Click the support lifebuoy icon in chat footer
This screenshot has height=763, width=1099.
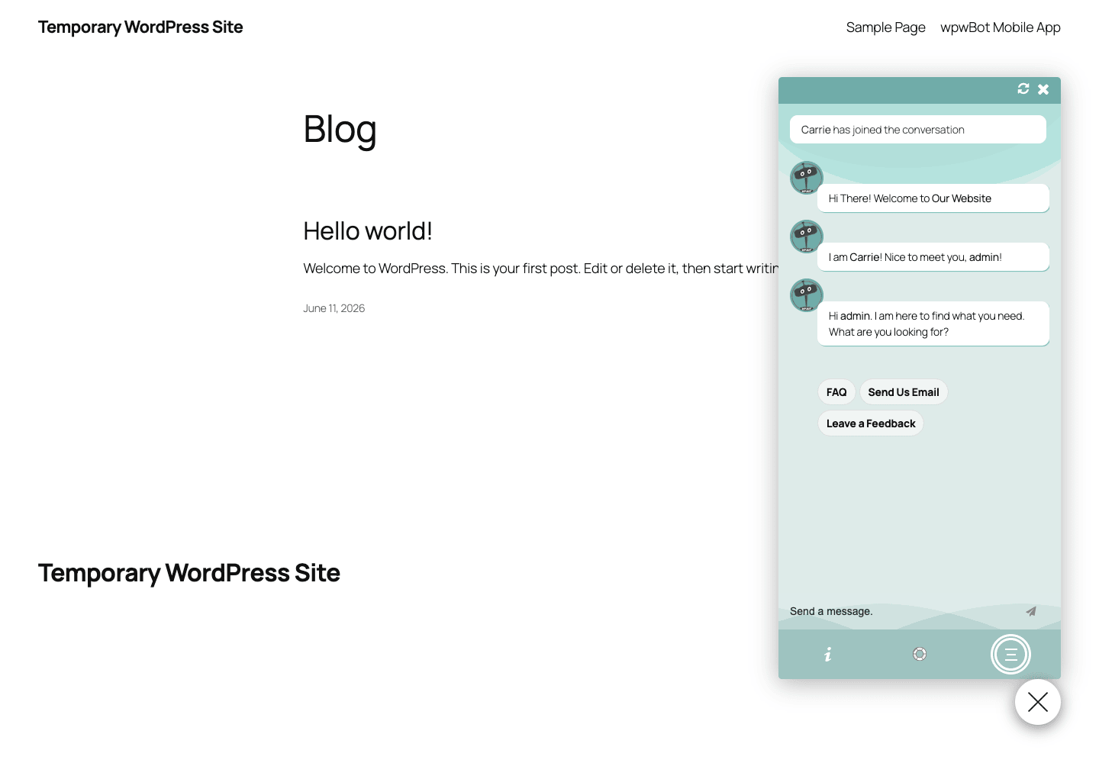[x=920, y=654]
